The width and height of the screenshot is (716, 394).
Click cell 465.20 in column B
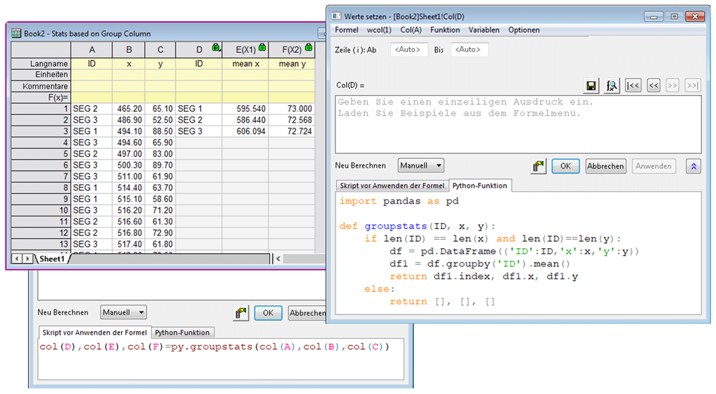129,109
